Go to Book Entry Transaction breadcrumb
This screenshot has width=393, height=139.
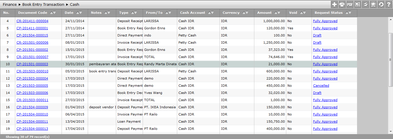(x=43, y=4)
